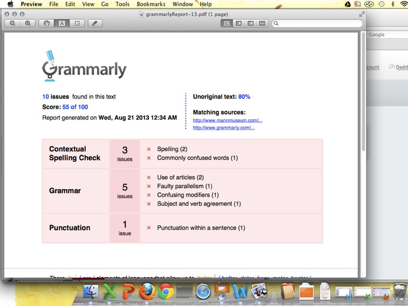Switch to Thumbnails sidebar view
The width and height of the screenshot is (408, 306).
[x=239, y=23]
